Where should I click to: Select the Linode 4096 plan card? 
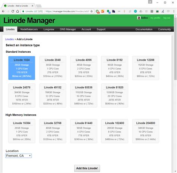pyautogui.click(x=84, y=68)
